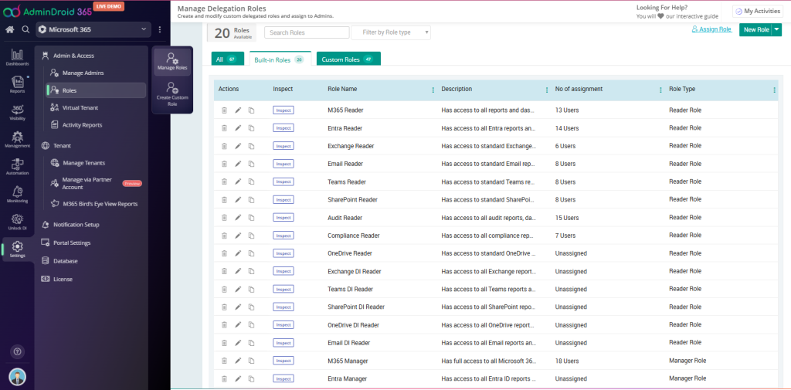Open the Unlock DI sidebar icon

(17, 222)
